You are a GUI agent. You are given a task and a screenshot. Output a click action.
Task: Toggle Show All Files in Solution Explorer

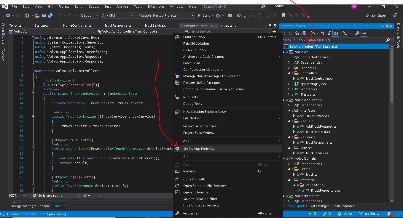click(x=336, y=33)
